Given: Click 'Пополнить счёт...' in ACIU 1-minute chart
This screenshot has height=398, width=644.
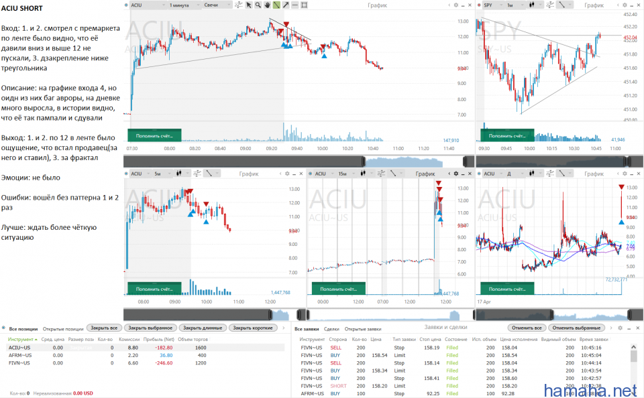Looking at the screenshot, I should (154, 135).
